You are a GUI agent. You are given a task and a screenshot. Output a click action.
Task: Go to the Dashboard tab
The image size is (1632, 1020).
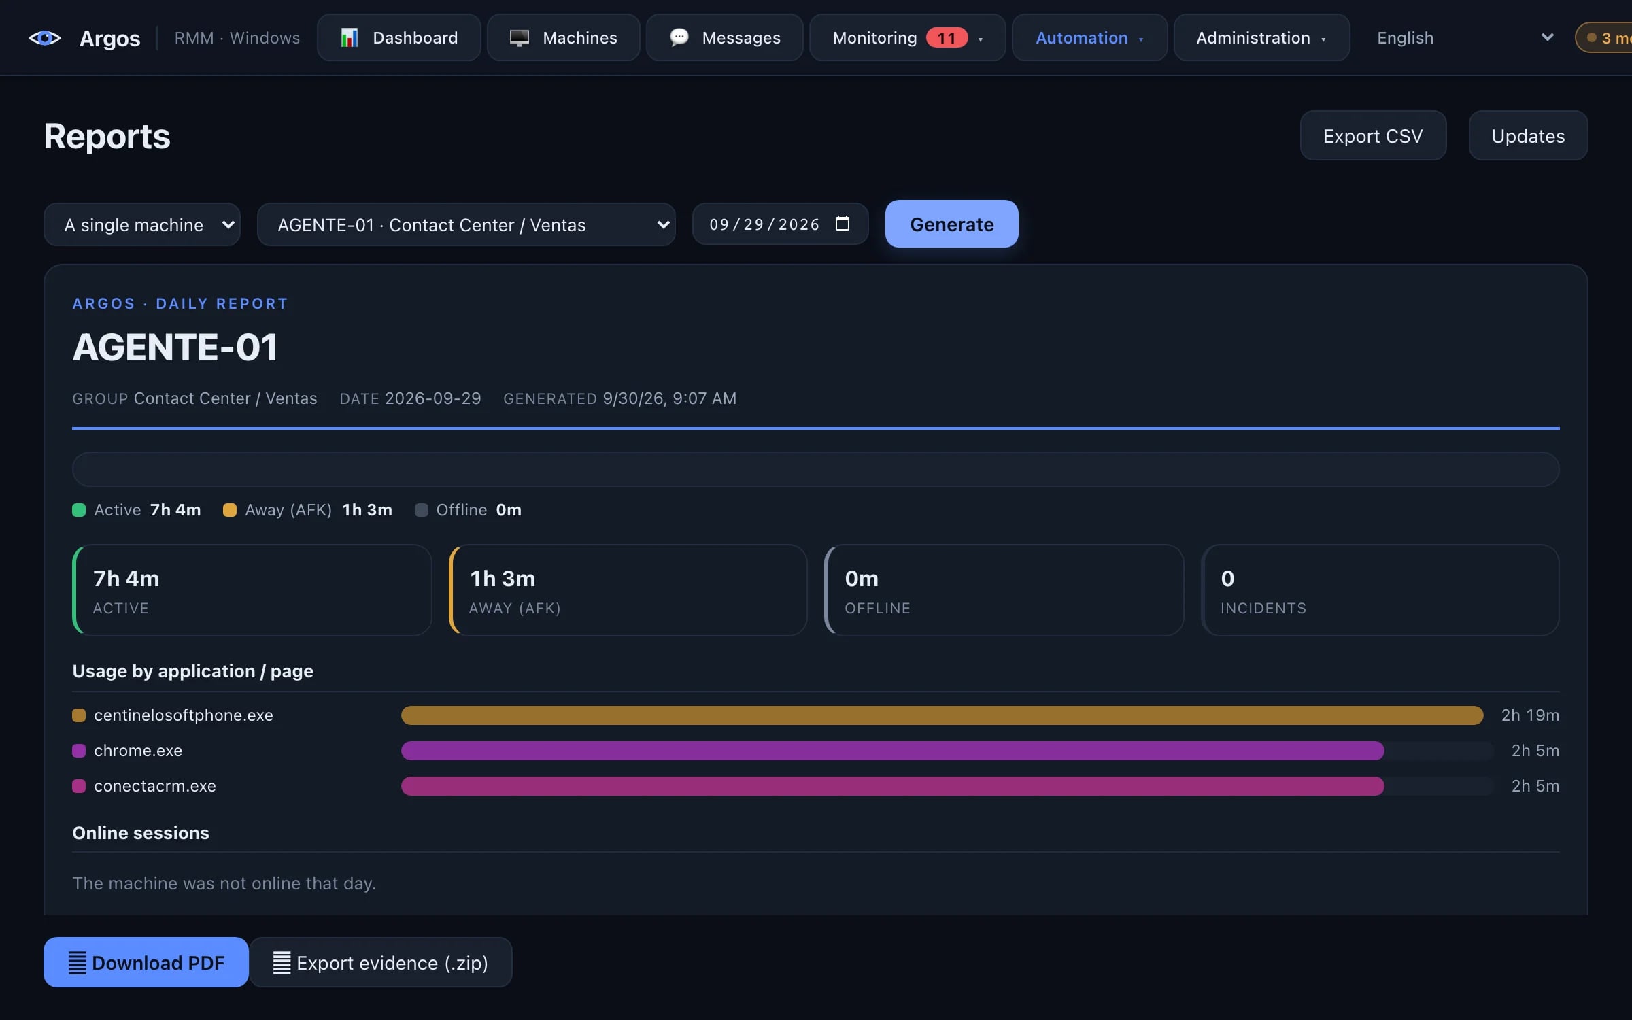click(x=399, y=37)
